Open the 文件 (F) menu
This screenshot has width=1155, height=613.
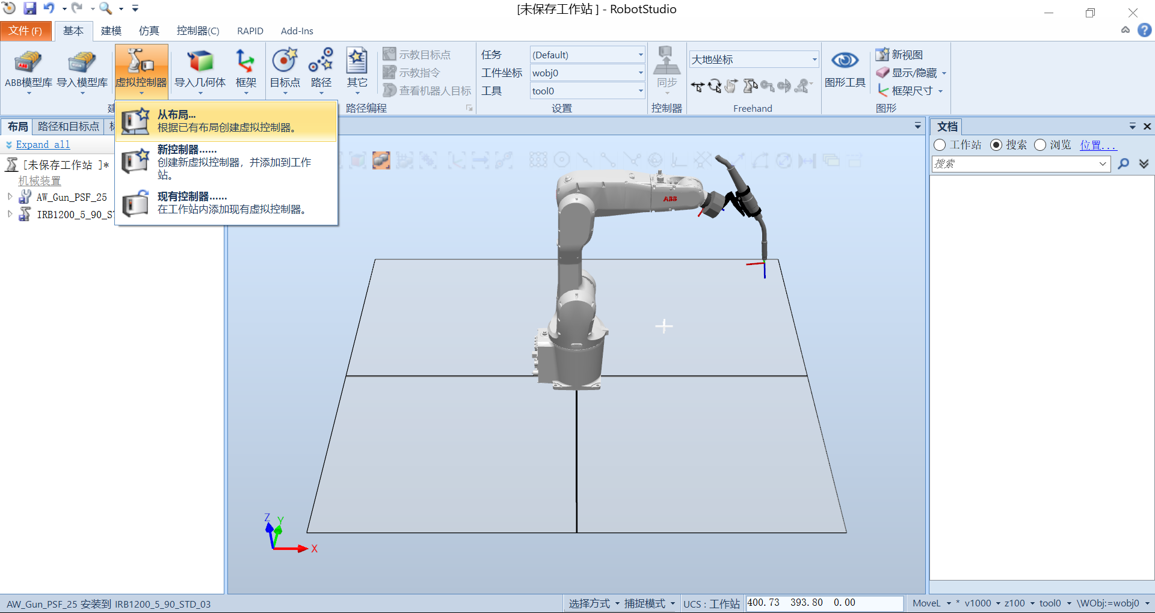25,31
